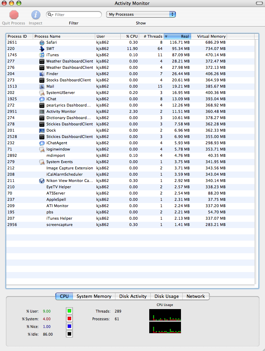Click icon of Stickies DashboardClient PID 278

42,124
